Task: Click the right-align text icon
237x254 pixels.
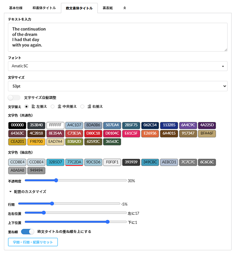Action: (x=89, y=106)
